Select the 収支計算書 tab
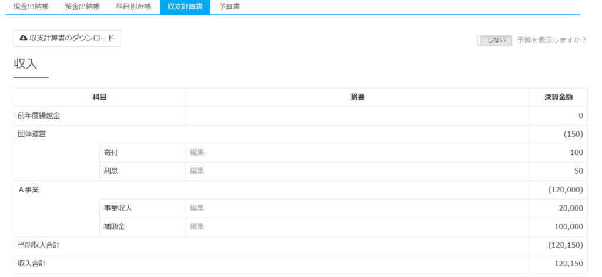 [x=185, y=7]
